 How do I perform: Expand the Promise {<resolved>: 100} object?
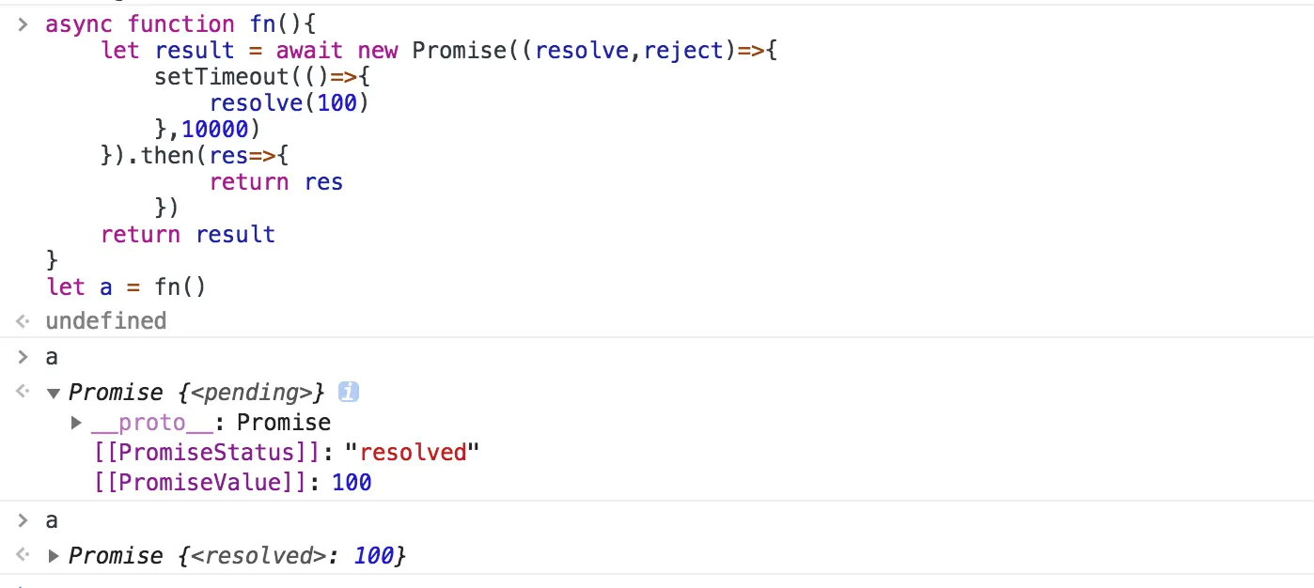tap(54, 556)
